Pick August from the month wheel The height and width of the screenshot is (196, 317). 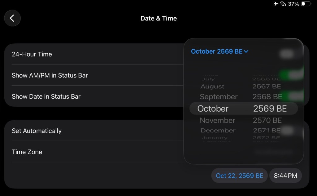click(x=212, y=87)
